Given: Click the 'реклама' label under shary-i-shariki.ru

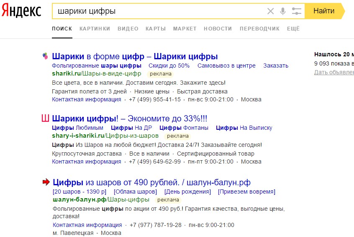Looking at the screenshot, I should click(178, 136).
